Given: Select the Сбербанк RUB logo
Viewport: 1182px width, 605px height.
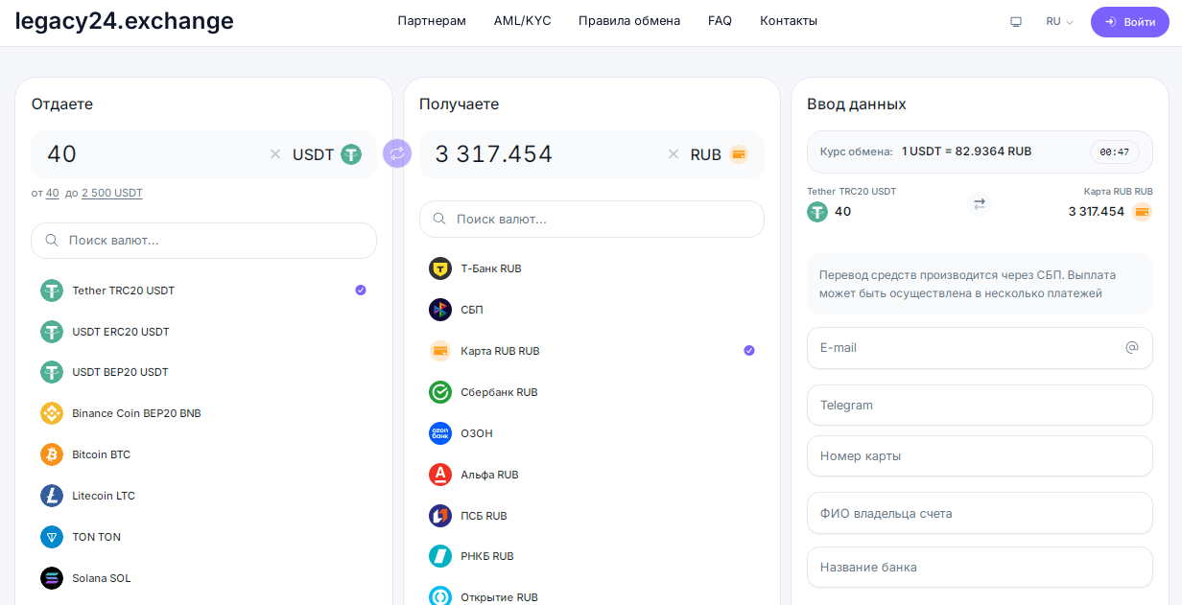Looking at the screenshot, I should click(440, 392).
